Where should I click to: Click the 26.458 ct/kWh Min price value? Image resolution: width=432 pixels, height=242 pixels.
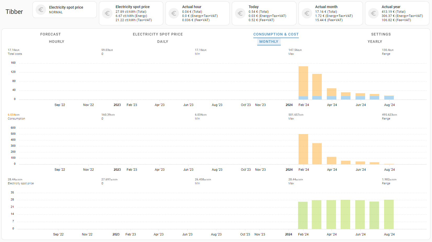tap(203, 179)
